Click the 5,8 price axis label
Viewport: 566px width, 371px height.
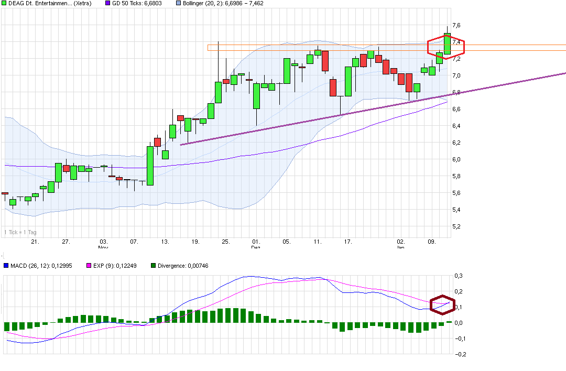point(456,177)
